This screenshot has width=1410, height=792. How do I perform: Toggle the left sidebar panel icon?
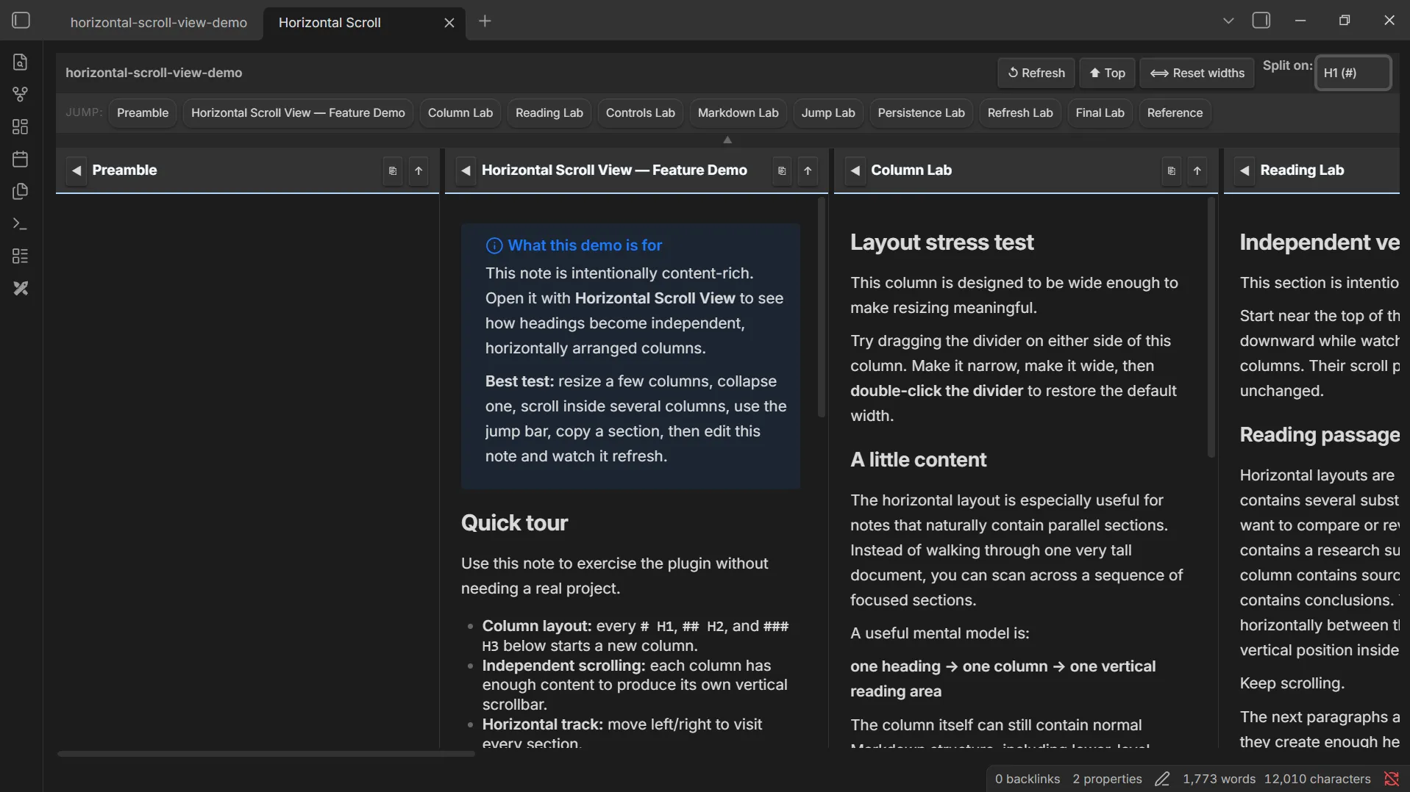click(21, 21)
